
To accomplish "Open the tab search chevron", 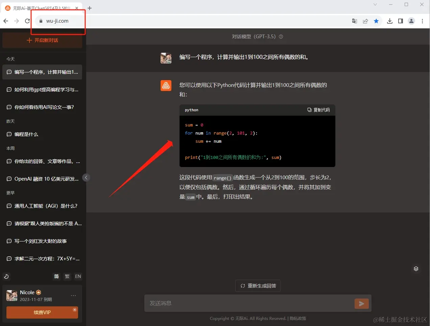I will [375, 4].
